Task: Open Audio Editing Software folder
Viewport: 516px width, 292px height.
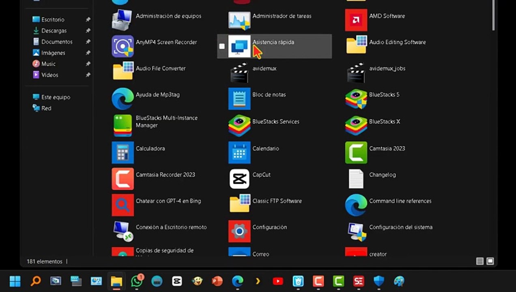Action: (x=356, y=45)
